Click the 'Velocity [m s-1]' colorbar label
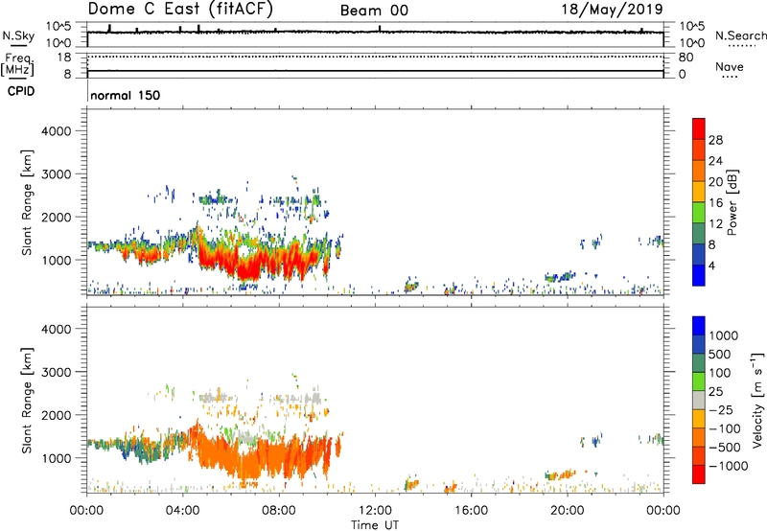The height and width of the screenshot is (531, 767). [x=757, y=400]
